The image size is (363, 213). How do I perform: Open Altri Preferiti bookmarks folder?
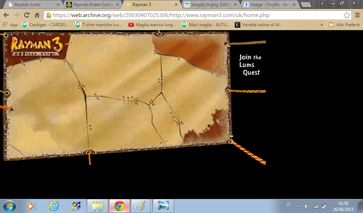pyautogui.click(x=344, y=25)
